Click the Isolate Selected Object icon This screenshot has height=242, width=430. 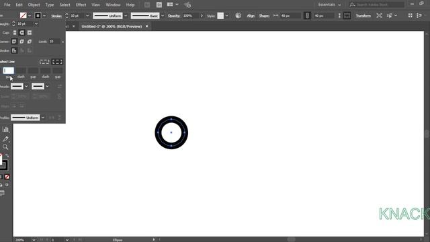point(379,15)
